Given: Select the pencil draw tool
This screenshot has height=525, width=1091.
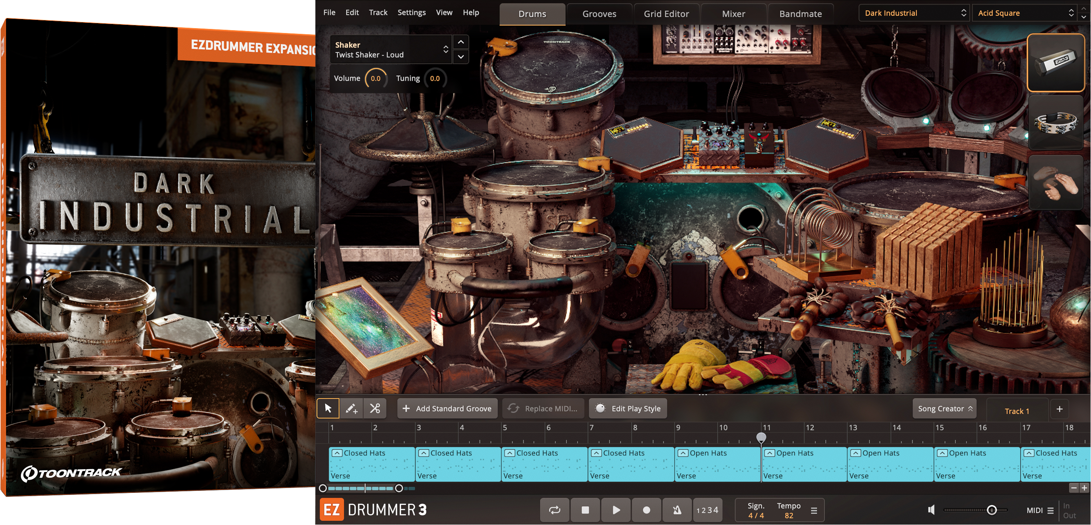Looking at the screenshot, I should click(x=351, y=409).
